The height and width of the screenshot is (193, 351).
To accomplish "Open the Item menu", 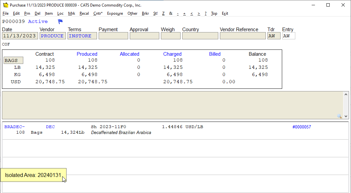I will pos(49,13).
